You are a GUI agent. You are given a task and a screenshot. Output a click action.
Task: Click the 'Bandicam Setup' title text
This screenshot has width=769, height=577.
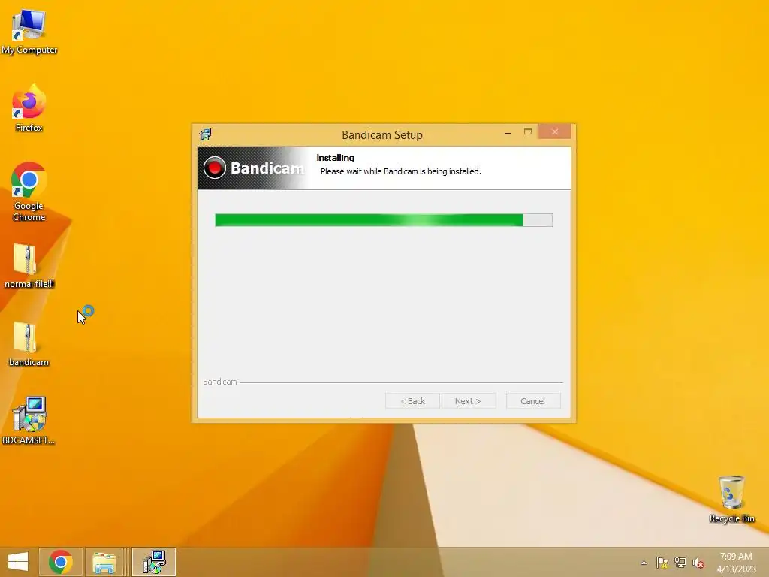point(382,135)
